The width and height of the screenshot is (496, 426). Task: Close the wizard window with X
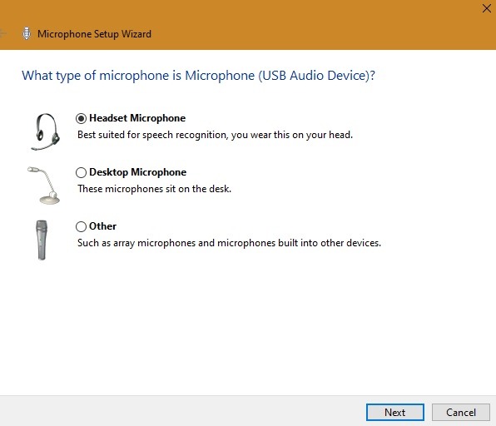[487, 8]
